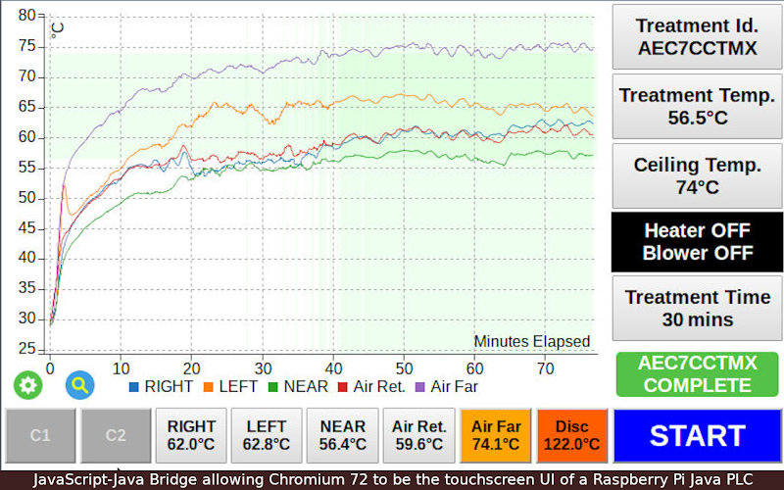Click the Treatment Time 30 mins box
The width and height of the screenshot is (784, 490).
[x=698, y=308]
